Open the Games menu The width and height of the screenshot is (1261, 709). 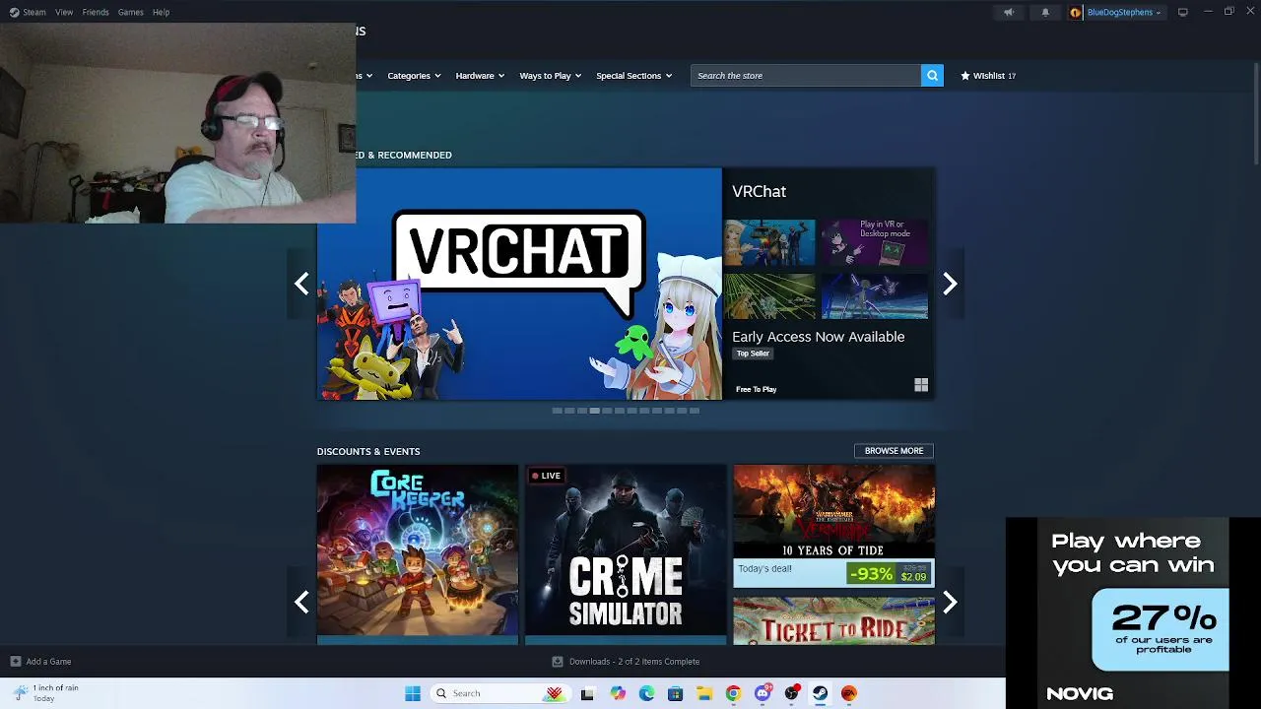[130, 12]
